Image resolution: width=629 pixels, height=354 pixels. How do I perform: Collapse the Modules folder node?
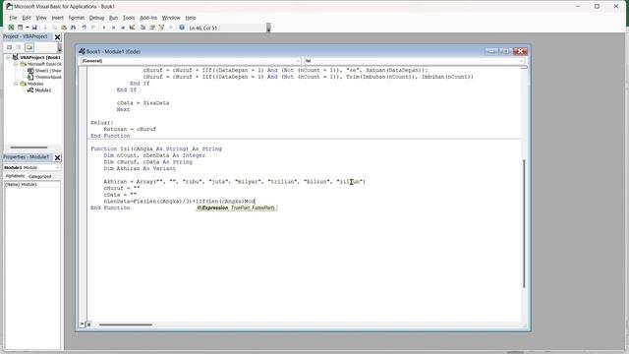(16, 84)
